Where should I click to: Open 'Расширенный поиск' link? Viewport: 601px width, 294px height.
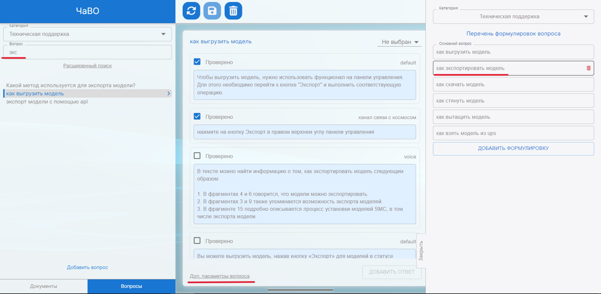(x=87, y=66)
